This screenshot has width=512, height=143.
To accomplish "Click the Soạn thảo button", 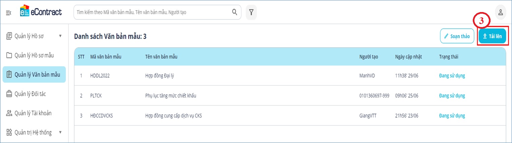I will point(457,36).
